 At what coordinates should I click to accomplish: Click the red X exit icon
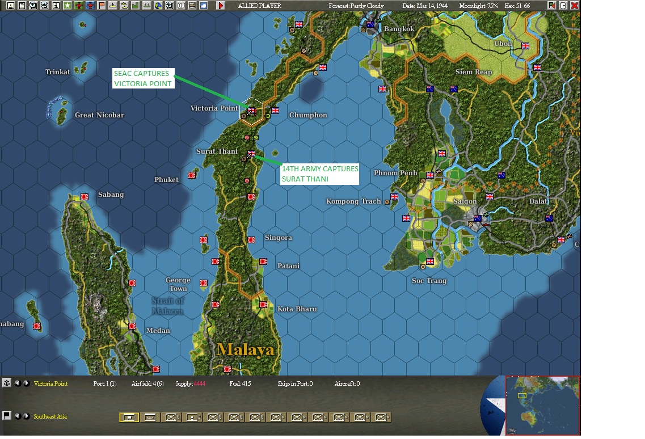(575, 6)
